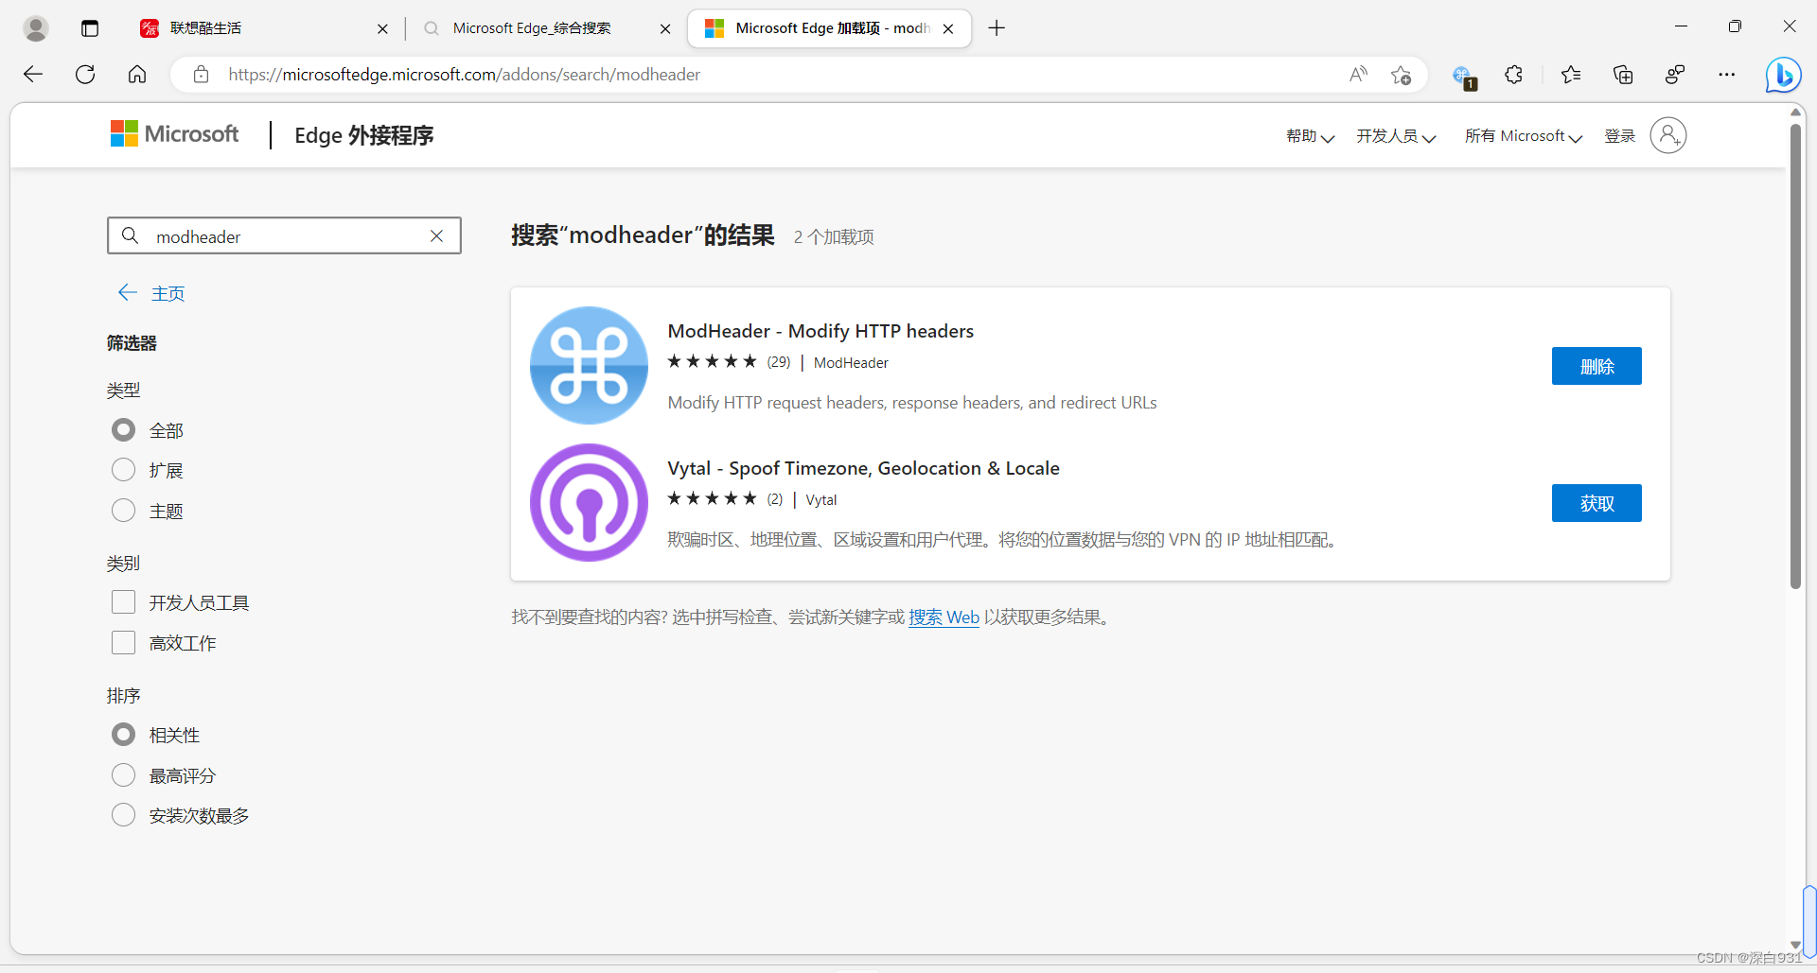This screenshot has height=973, width=1817.
Task: Click the ModHeader extension logo
Action: 589,365
